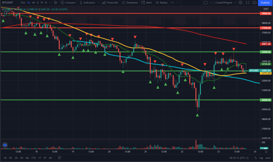Select the 6M date range

[27, 158]
